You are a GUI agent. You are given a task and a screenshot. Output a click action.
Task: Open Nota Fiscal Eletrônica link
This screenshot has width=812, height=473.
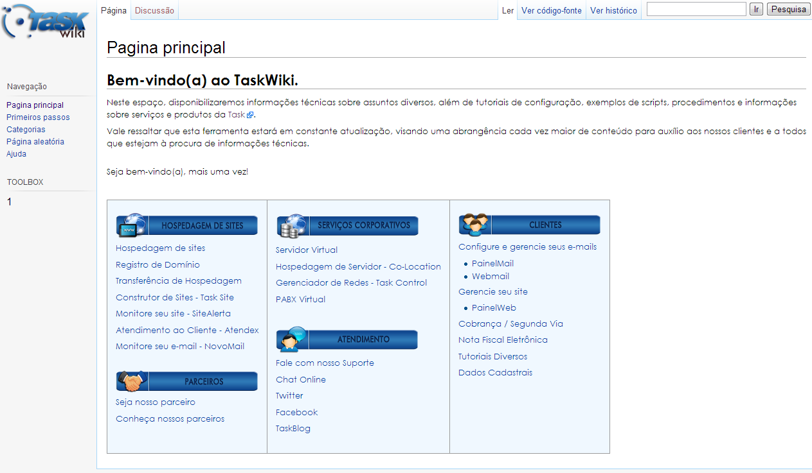(503, 340)
